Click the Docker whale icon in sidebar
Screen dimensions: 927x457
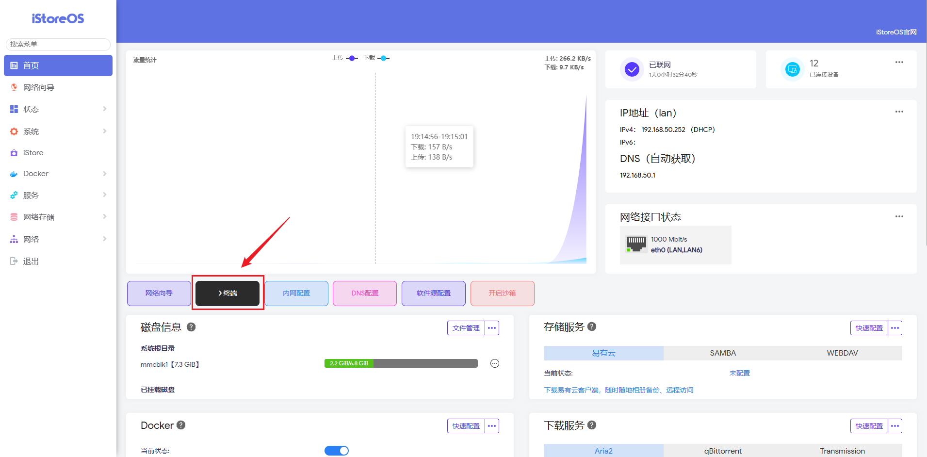pos(14,174)
